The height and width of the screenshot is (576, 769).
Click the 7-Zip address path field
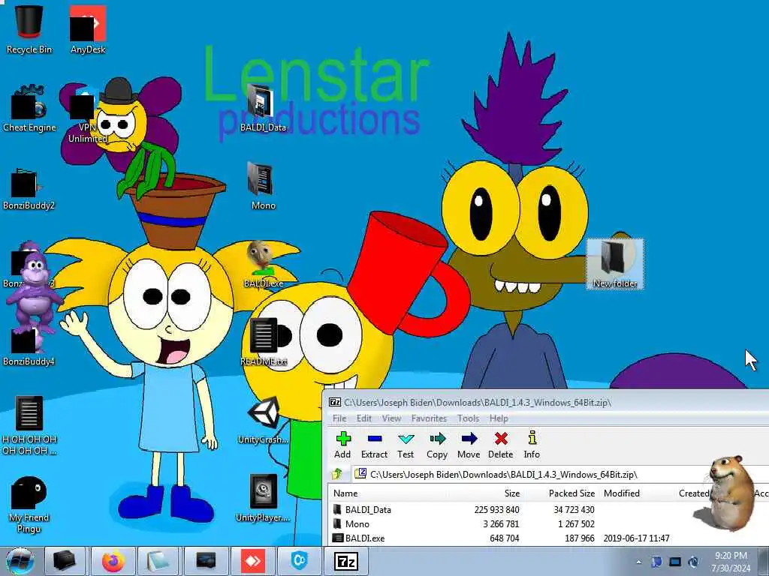[x=559, y=474]
